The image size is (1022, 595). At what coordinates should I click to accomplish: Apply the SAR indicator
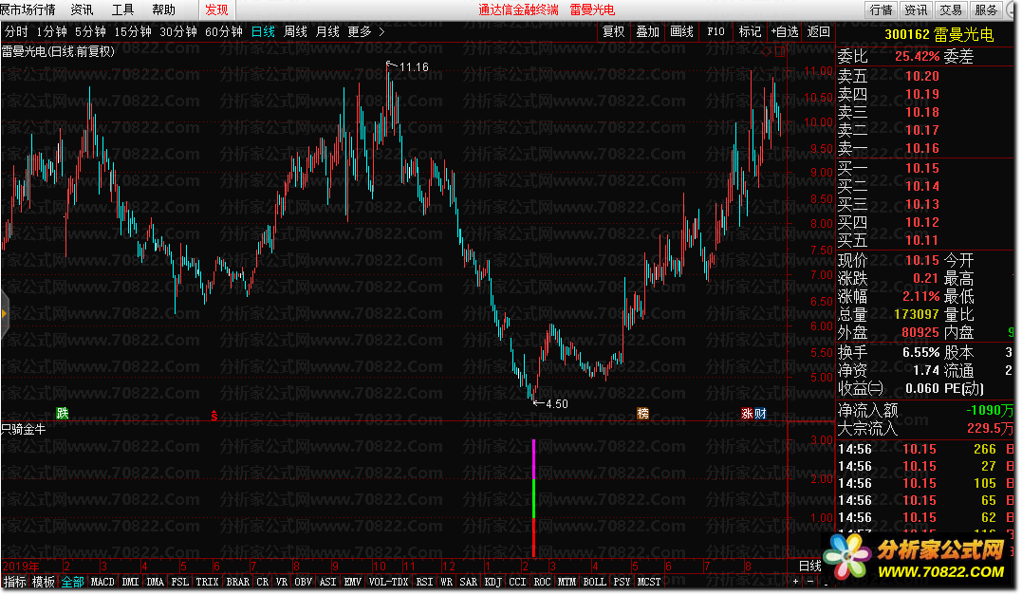[468, 582]
